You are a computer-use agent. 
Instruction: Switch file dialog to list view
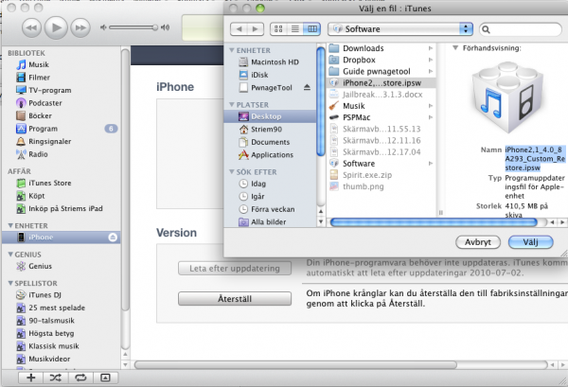tap(295, 29)
